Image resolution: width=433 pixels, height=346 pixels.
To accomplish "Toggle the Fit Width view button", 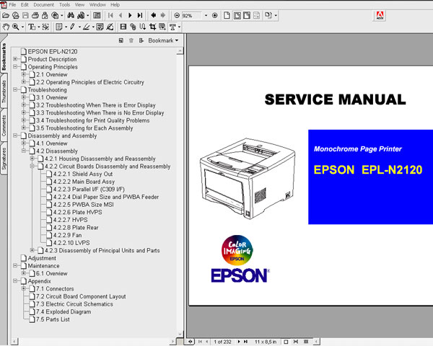I will 247,15.
